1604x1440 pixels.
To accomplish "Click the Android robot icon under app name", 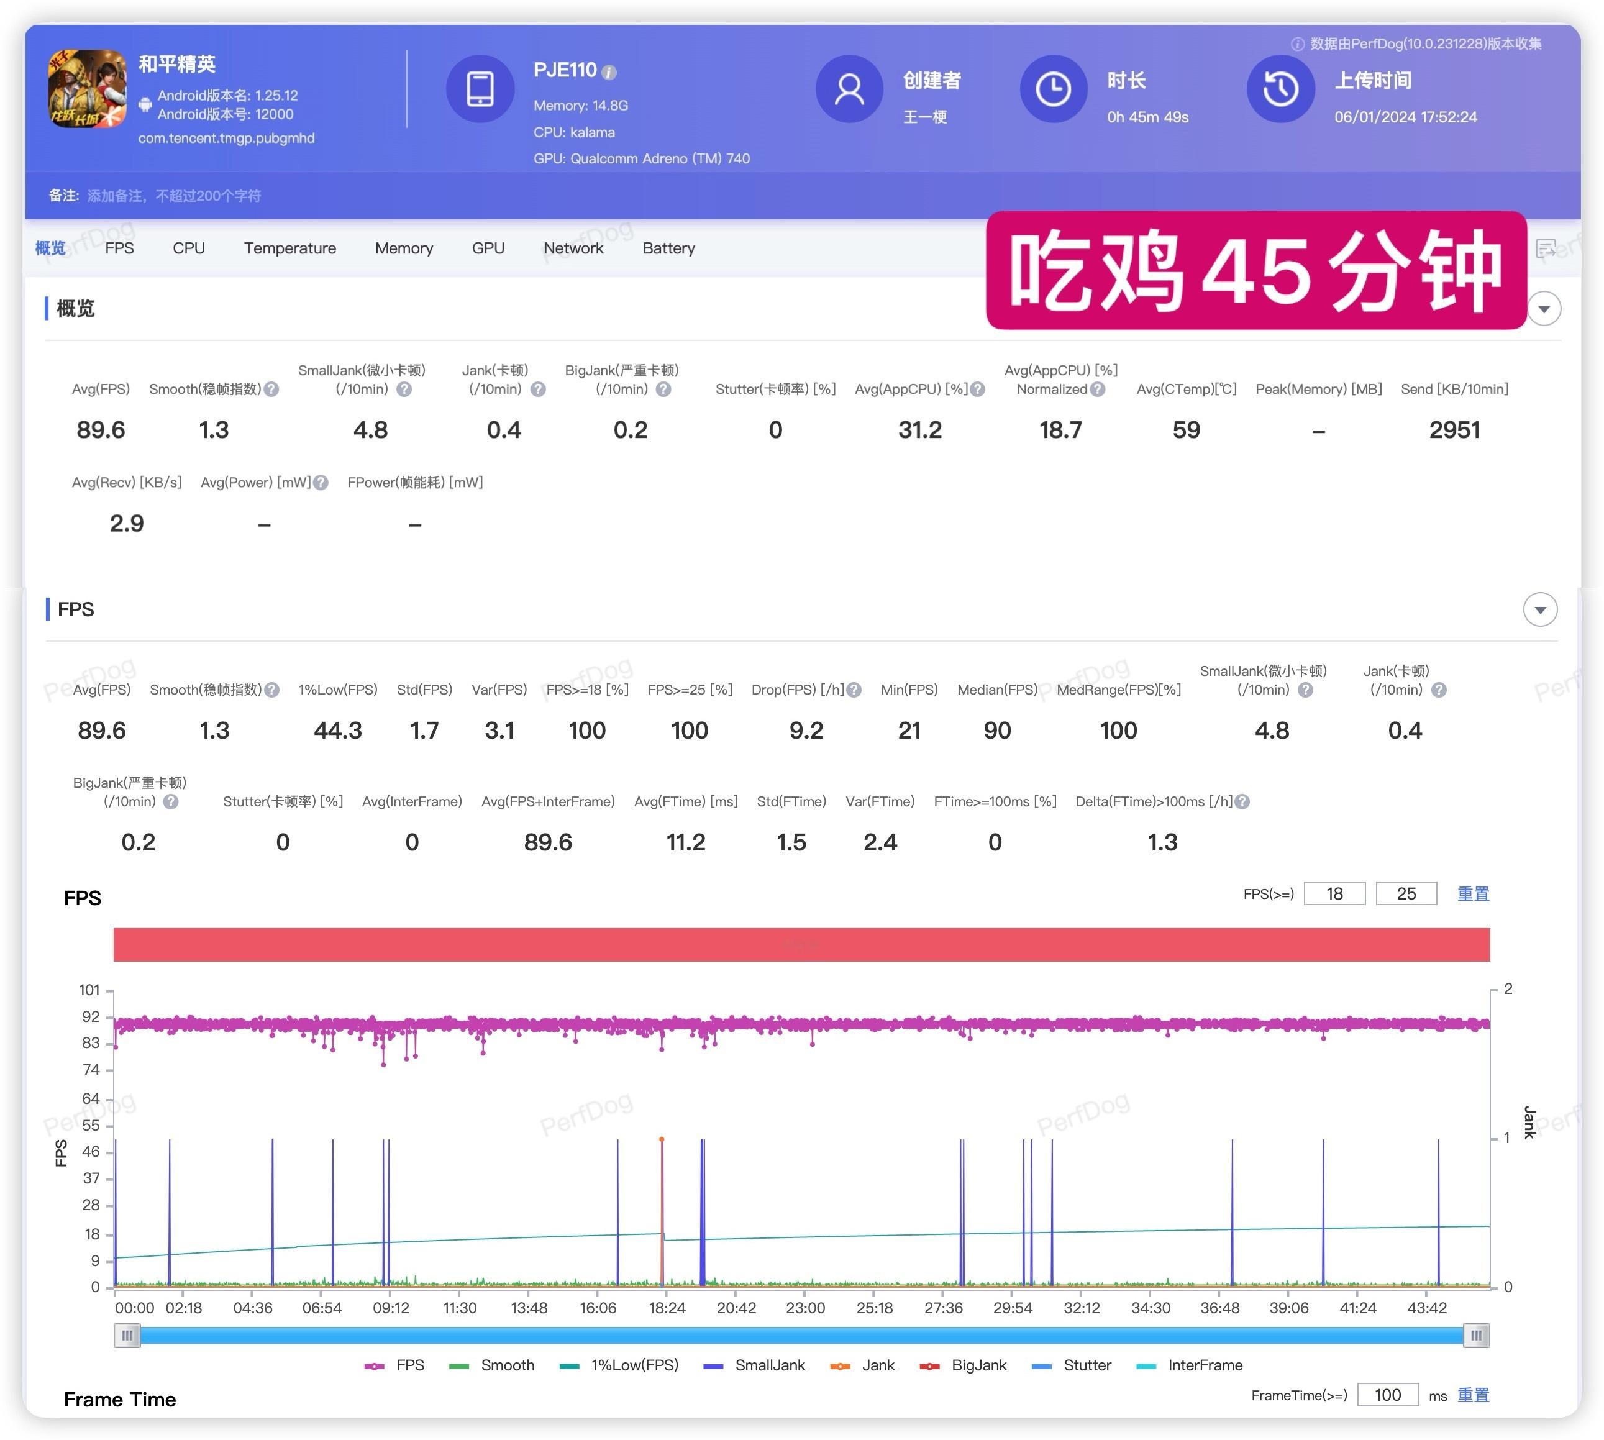I will (145, 104).
